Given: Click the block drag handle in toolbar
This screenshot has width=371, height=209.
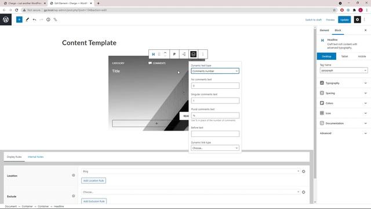Looking at the screenshot, I should point(159,54).
